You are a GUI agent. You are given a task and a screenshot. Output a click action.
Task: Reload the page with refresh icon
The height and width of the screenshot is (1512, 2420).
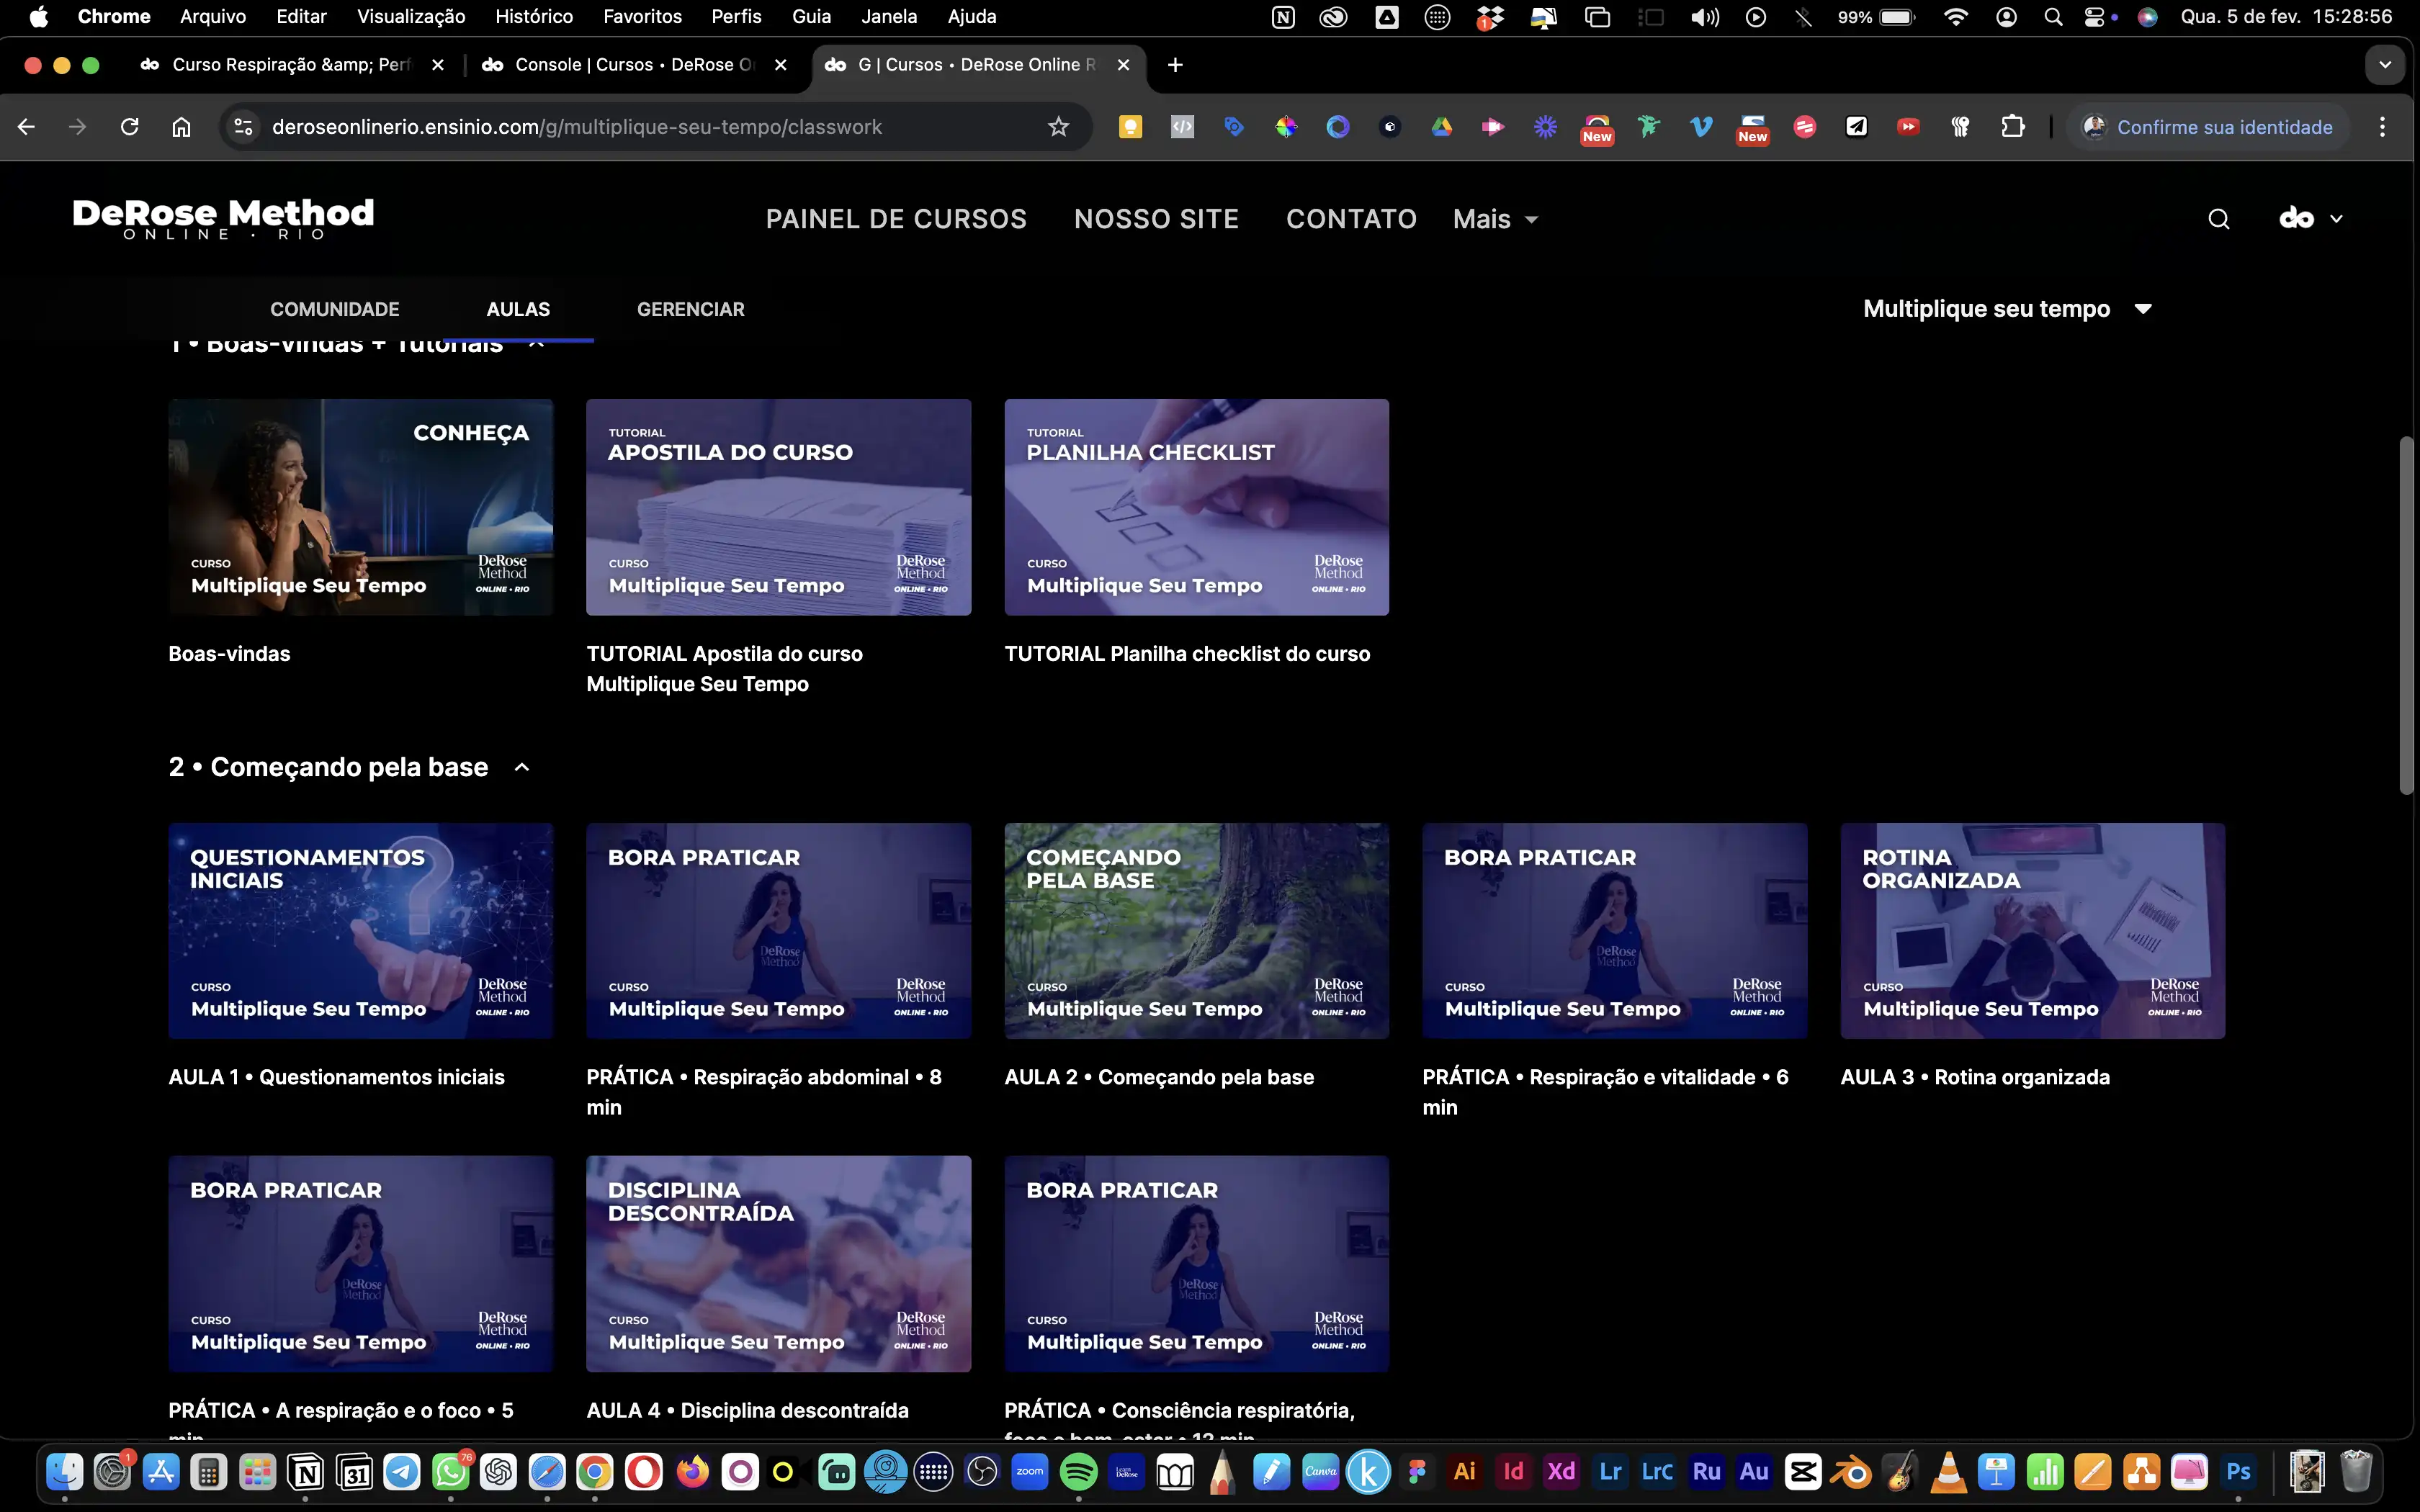129,127
